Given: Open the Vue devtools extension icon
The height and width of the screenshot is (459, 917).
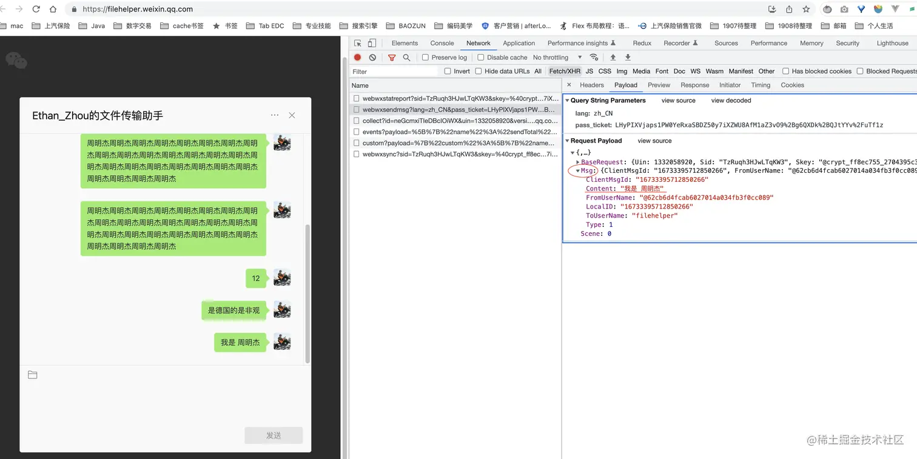Looking at the screenshot, I should pyautogui.click(x=895, y=9).
